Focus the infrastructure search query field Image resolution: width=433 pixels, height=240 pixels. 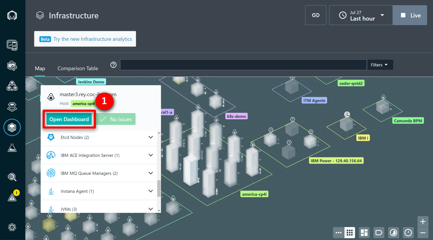[243, 65]
